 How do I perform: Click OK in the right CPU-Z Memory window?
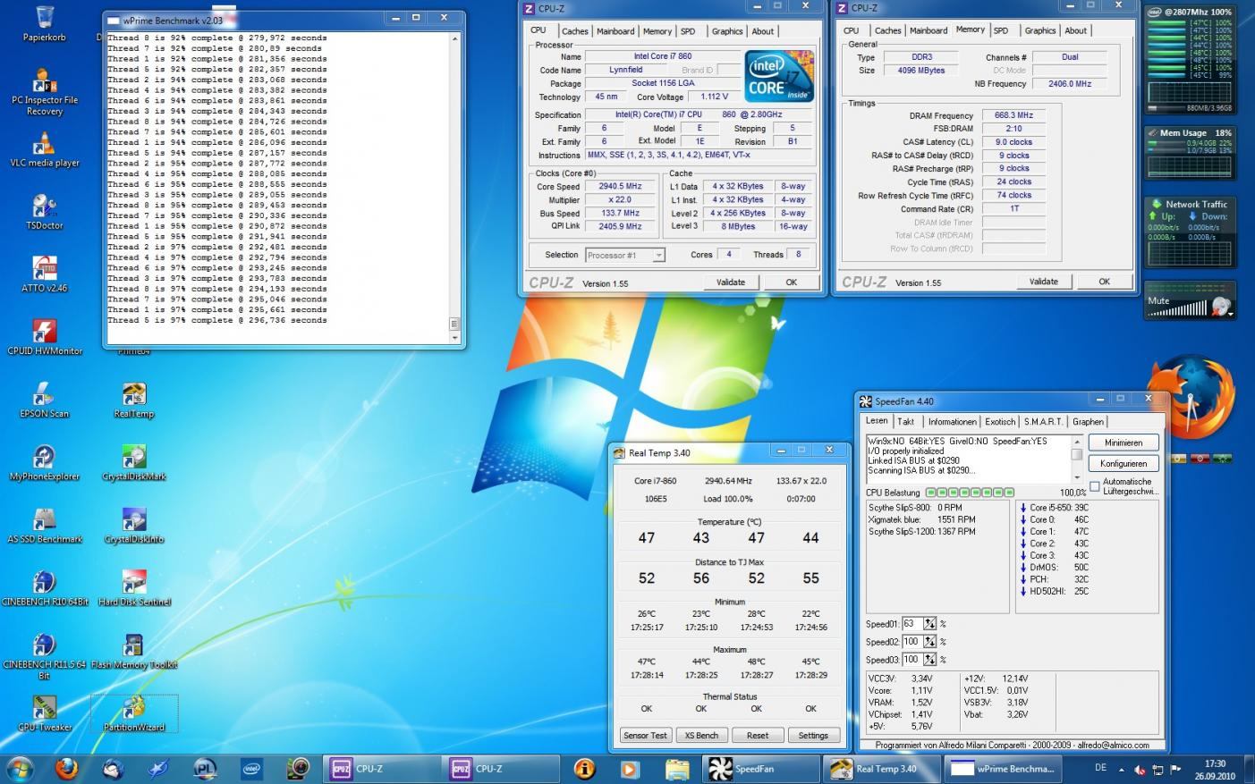coord(1104,282)
